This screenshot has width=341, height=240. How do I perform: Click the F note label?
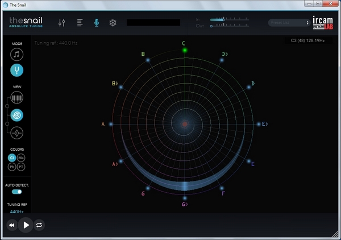point(223,193)
